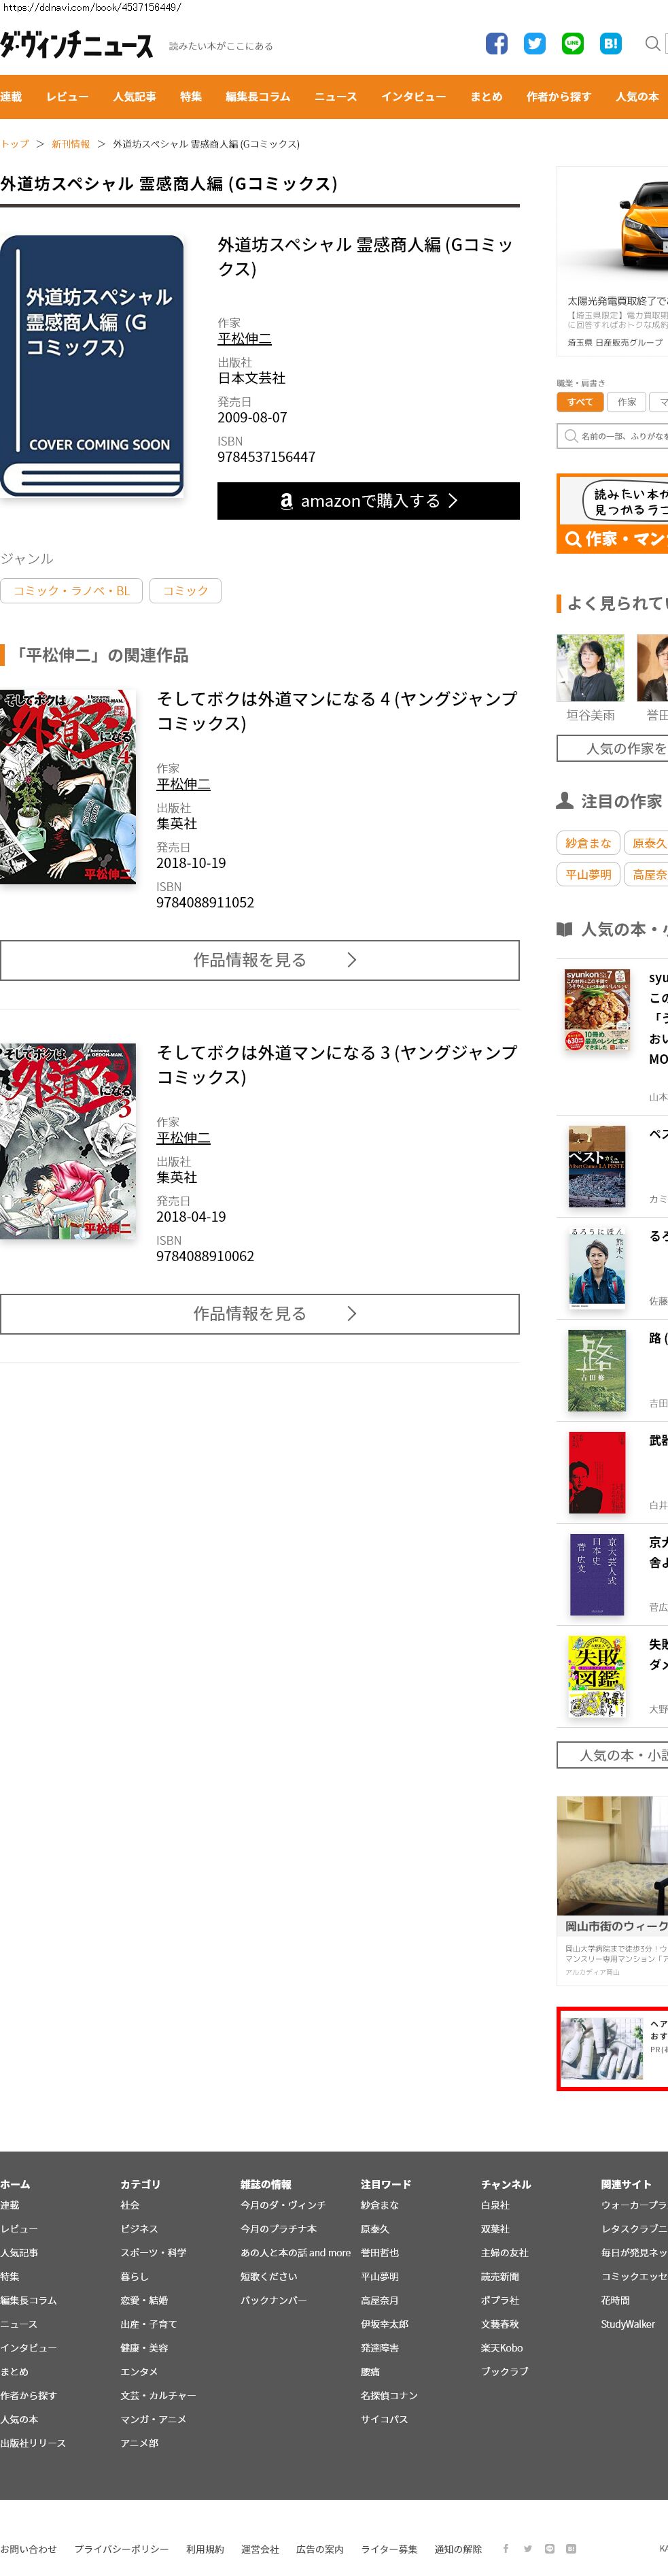
Task: Open the レビュー menu item
Action: [67, 97]
